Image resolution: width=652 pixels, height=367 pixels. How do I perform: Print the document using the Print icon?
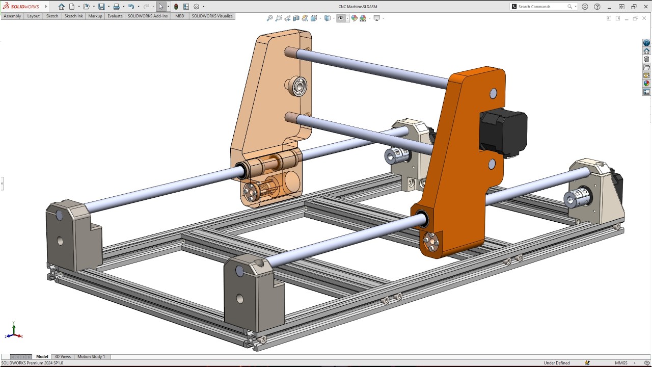tap(116, 7)
